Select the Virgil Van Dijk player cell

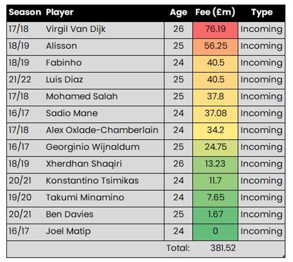(76, 29)
